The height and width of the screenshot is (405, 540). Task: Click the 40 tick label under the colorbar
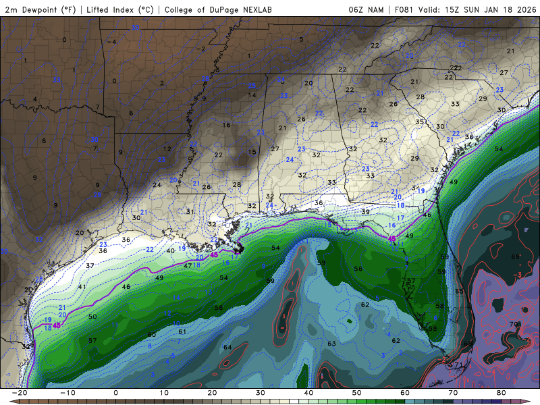click(x=308, y=393)
